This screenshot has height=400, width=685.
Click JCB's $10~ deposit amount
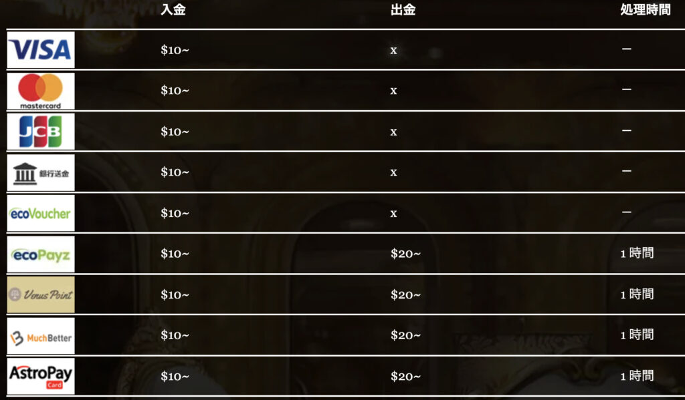pos(175,132)
